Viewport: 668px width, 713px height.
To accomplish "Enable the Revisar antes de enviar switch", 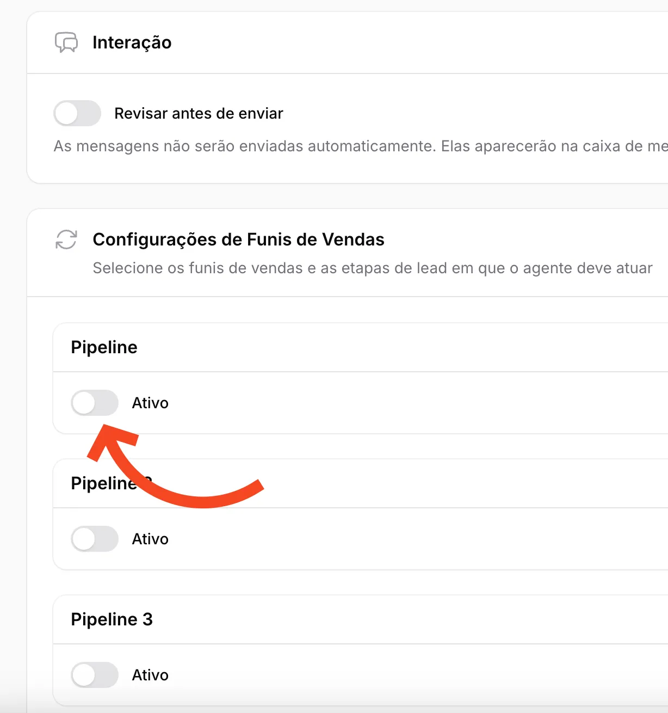I will (77, 113).
